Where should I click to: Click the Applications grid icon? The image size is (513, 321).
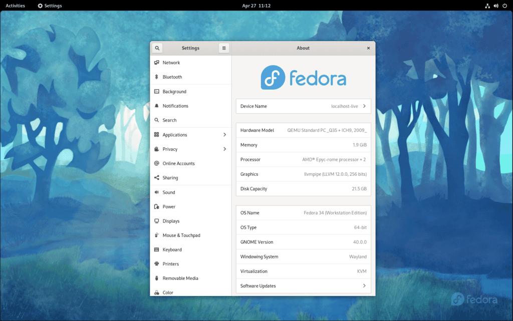[157, 135]
